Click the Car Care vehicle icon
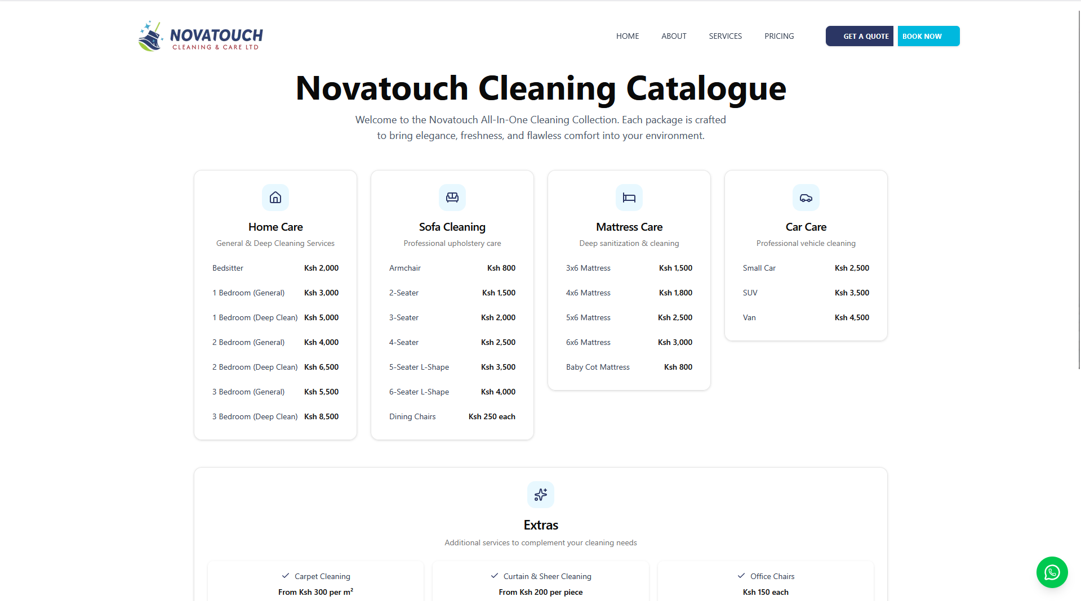The image size is (1081, 601). pyautogui.click(x=806, y=198)
